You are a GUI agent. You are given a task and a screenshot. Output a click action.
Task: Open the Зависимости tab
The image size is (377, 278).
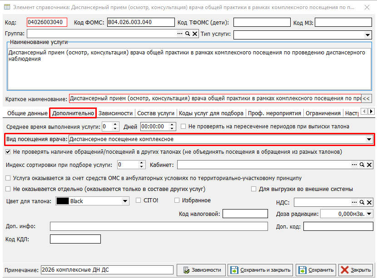click(116, 113)
